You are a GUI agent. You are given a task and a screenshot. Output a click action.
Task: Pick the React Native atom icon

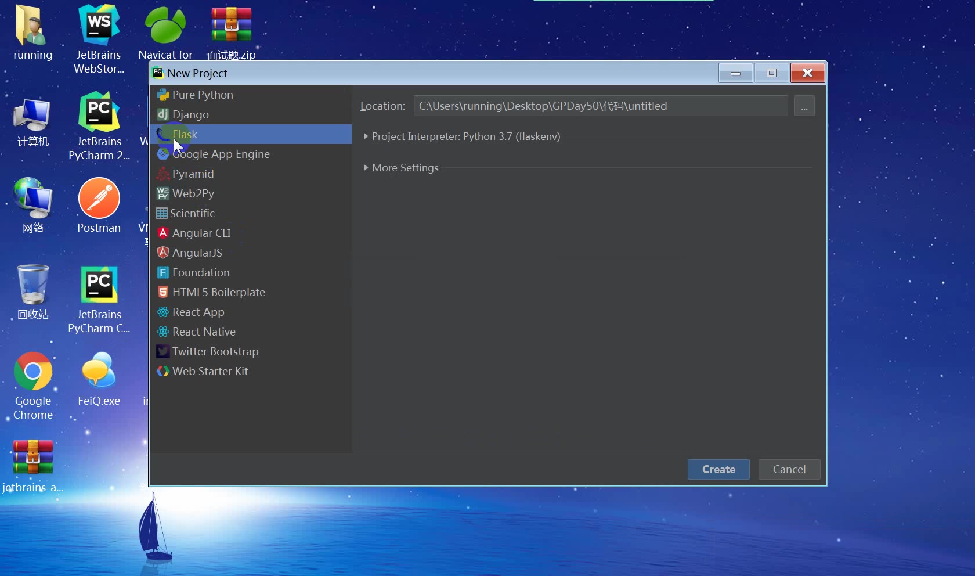(163, 332)
